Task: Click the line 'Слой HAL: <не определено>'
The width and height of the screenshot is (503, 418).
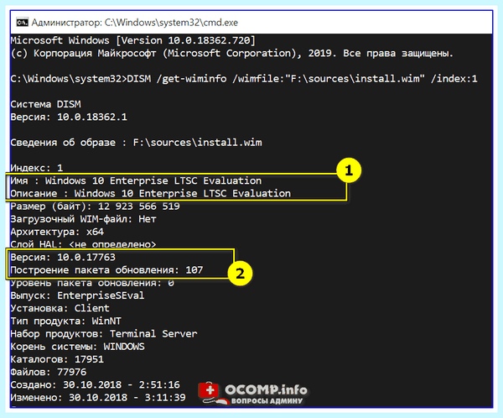Action: click(83, 244)
